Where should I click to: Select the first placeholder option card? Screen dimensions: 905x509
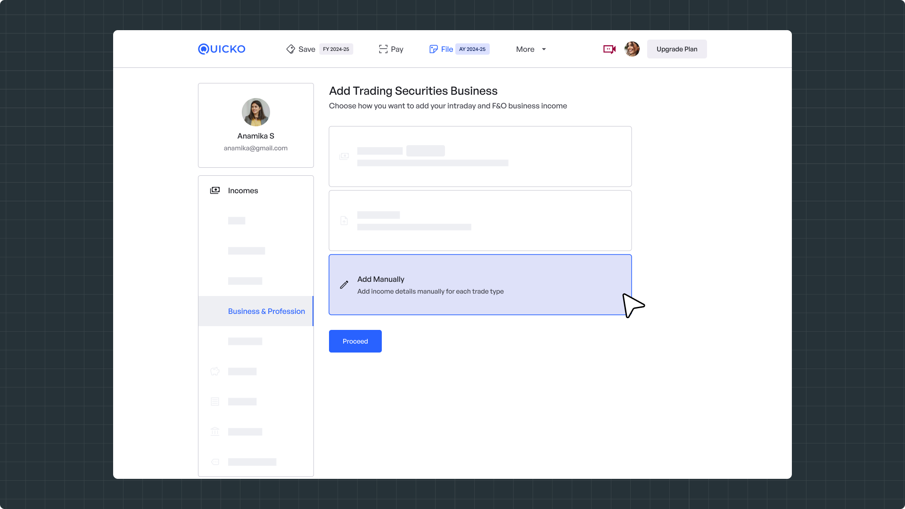[x=480, y=156]
